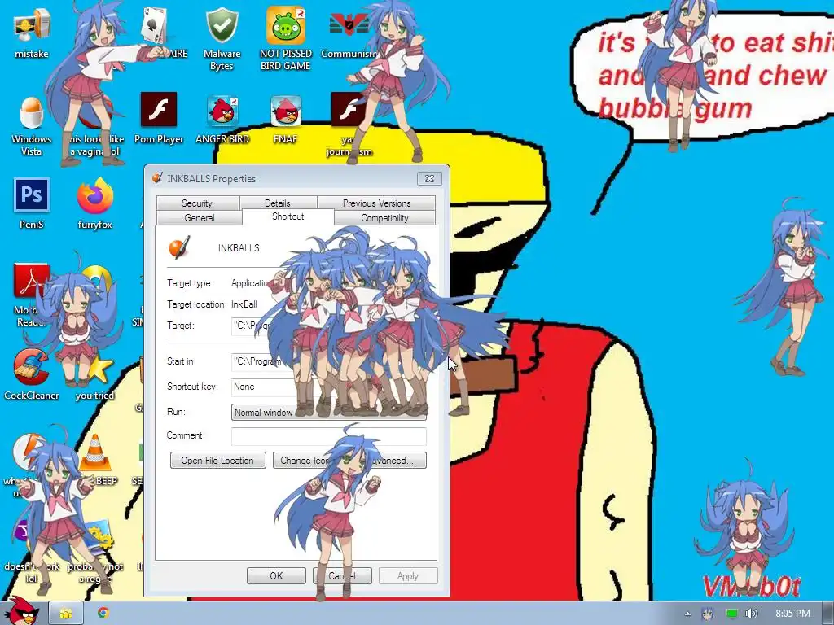Click the angry bird Start button
The height and width of the screenshot is (625, 834).
click(x=21, y=611)
